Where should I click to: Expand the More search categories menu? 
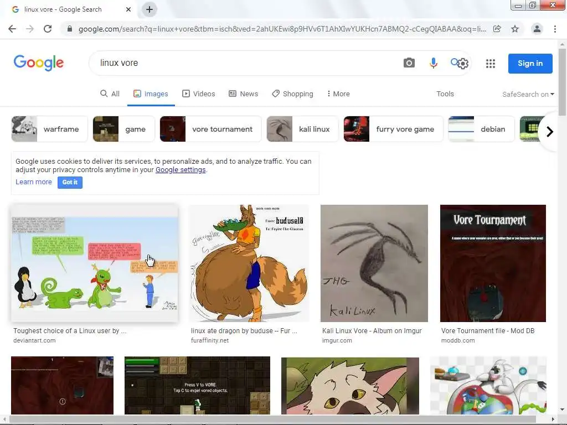click(x=338, y=94)
